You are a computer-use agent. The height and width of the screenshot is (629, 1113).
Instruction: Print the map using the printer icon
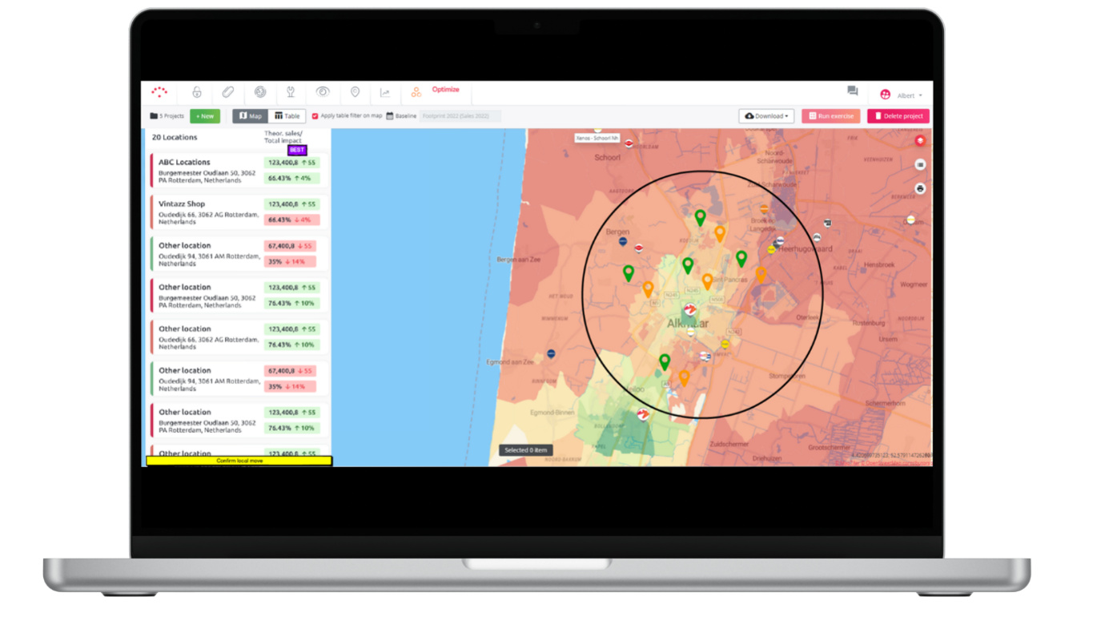click(920, 188)
